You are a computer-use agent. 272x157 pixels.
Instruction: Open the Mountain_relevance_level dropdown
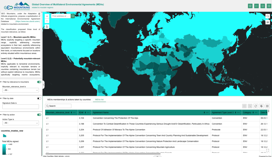[20, 90]
